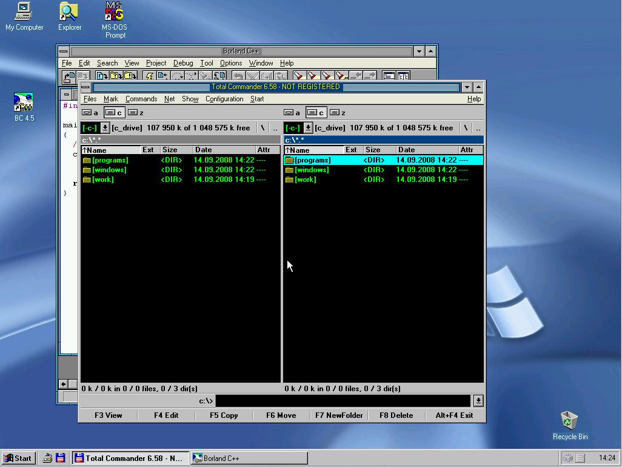
Task: Open Total Commander's Help menu
Action: [x=473, y=99]
